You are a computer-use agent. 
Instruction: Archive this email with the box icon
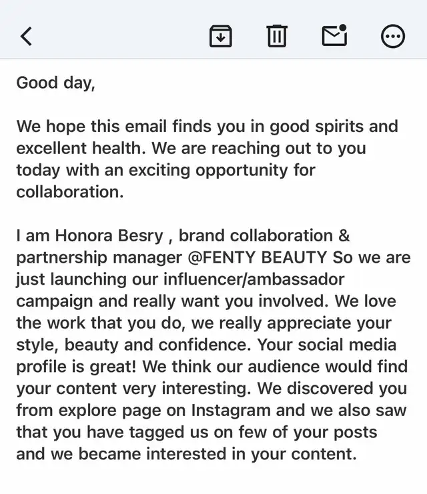point(221,36)
